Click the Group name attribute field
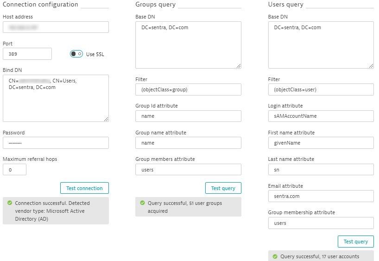This screenshot has width=379, height=261. [188, 143]
